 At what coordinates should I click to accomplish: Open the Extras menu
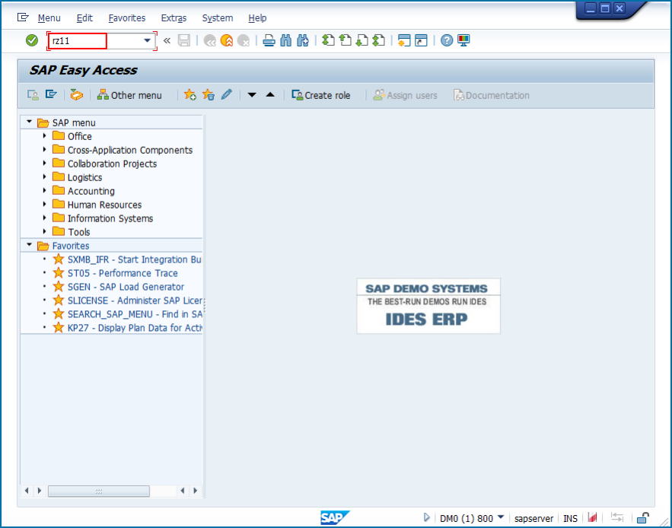click(174, 17)
